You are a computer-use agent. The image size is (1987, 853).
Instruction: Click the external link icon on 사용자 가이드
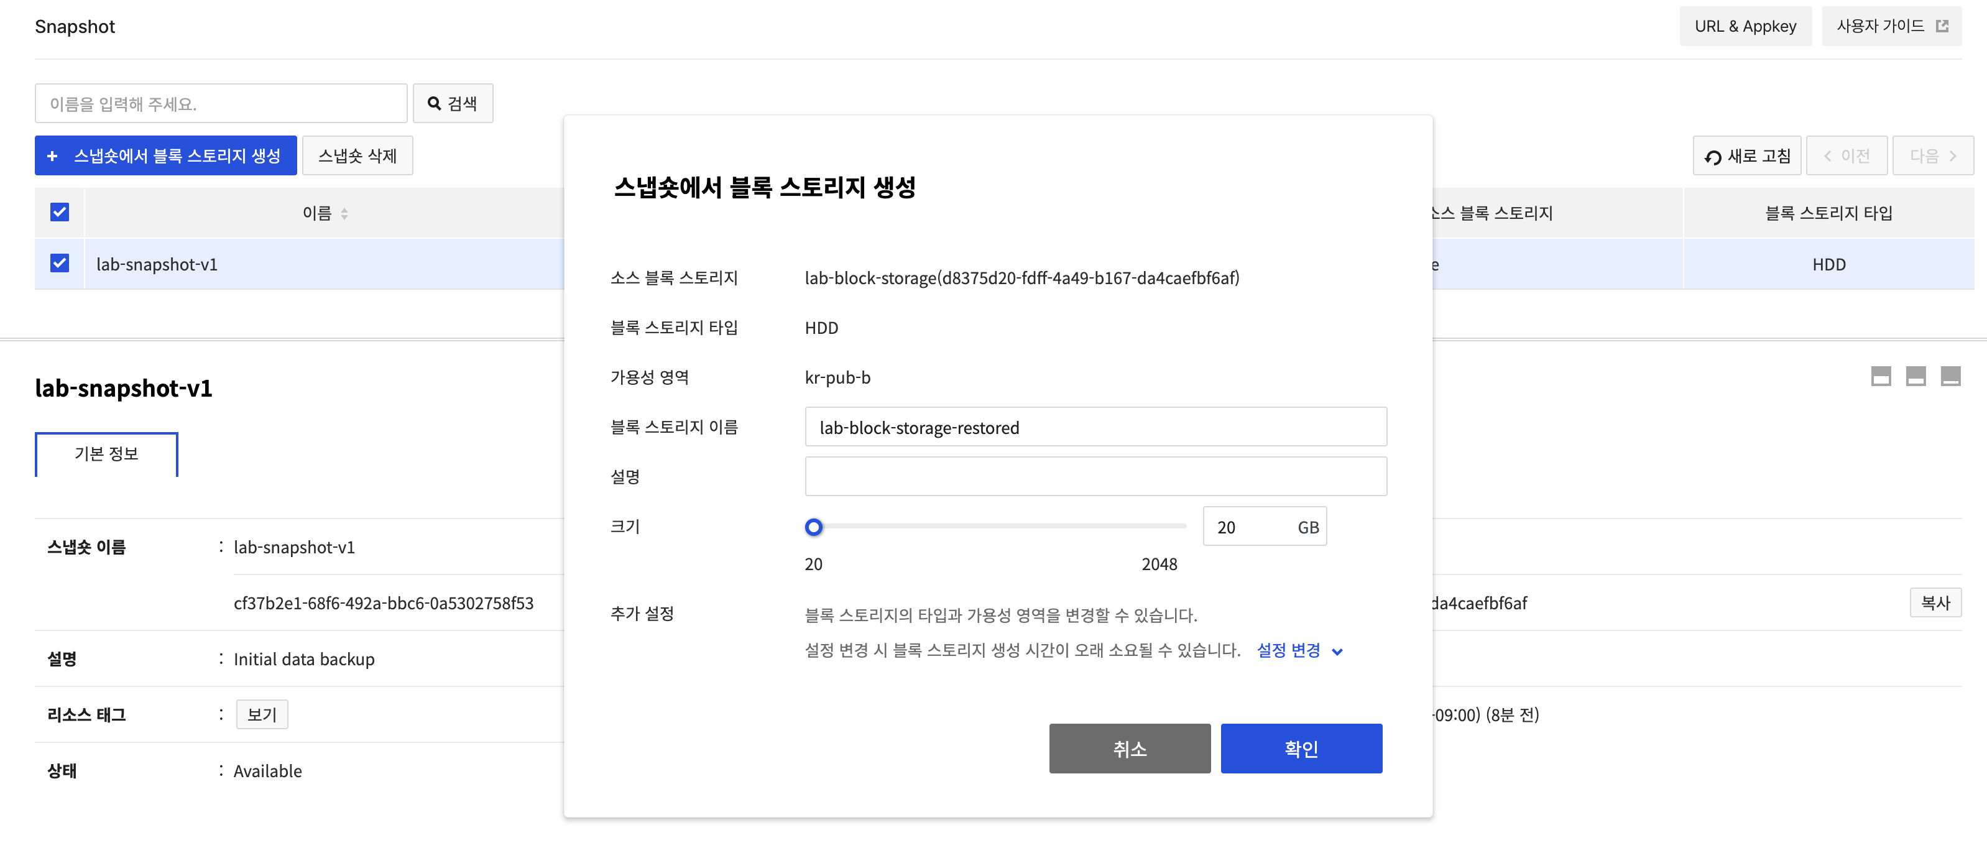click(1942, 26)
